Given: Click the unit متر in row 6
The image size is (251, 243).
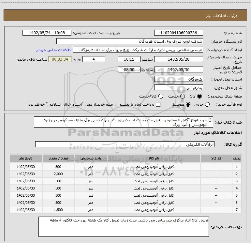Looking at the screenshot, I should tap(91, 203).
